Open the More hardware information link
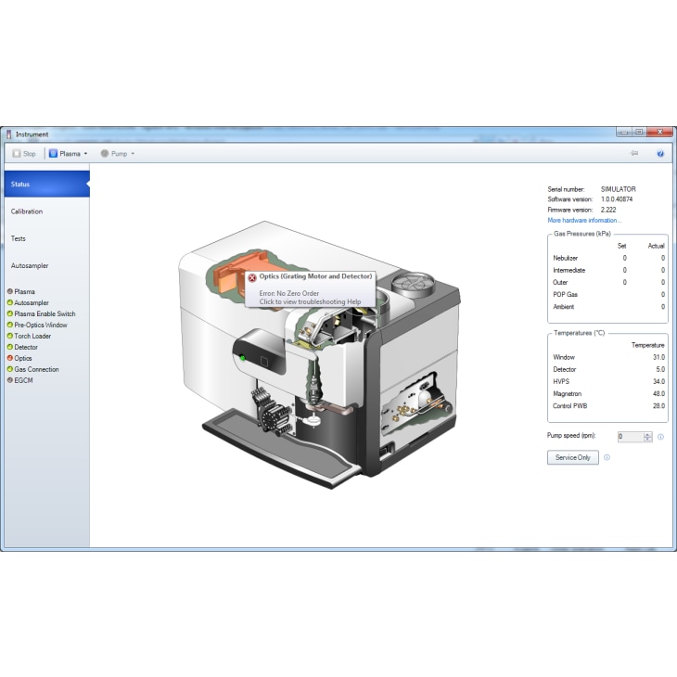Image resolution: width=677 pixels, height=677 pixels. [x=584, y=221]
